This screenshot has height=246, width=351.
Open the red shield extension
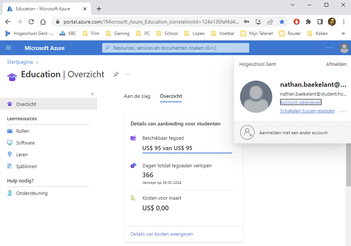pos(297,22)
